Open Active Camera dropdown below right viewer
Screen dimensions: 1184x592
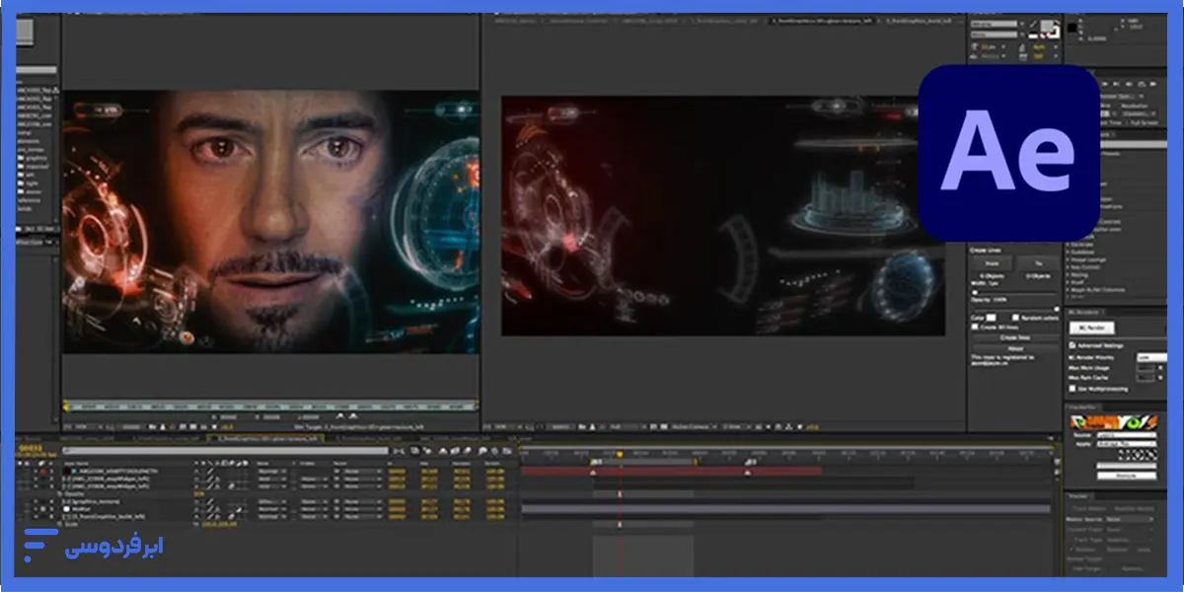click(x=693, y=426)
